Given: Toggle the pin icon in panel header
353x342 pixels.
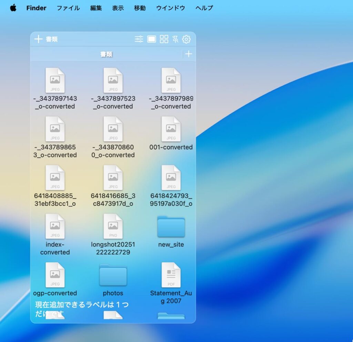Looking at the screenshot, I should click(175, 39).
